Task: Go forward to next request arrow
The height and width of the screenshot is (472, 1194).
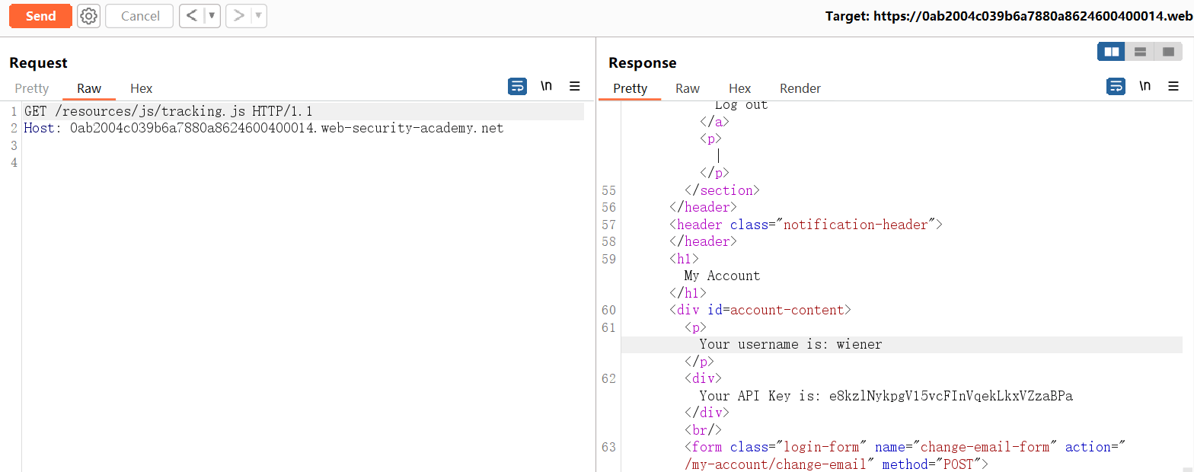Action: pyautogui.click(x=238, y=16)
